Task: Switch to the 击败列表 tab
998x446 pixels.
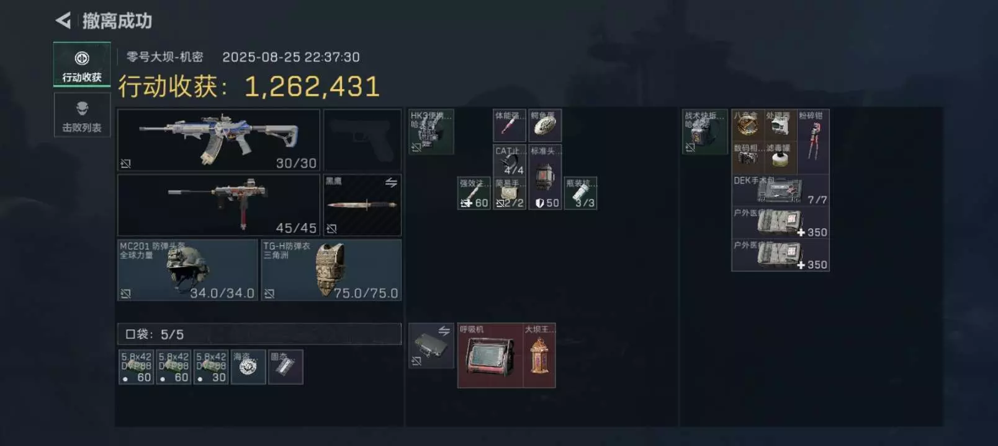Action: pyautogui.click(x=82, y=115)
